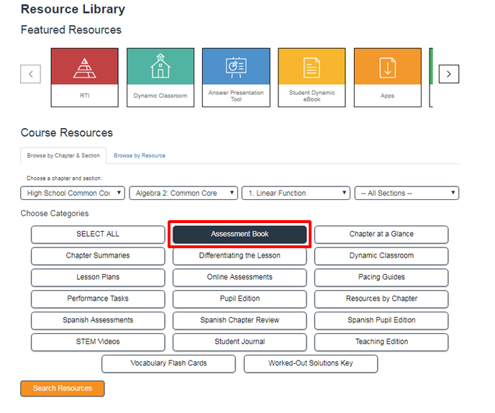495x413 pixels.
Task: Switch to Browse by Resource tab
Action: click(x=140, y=155)
